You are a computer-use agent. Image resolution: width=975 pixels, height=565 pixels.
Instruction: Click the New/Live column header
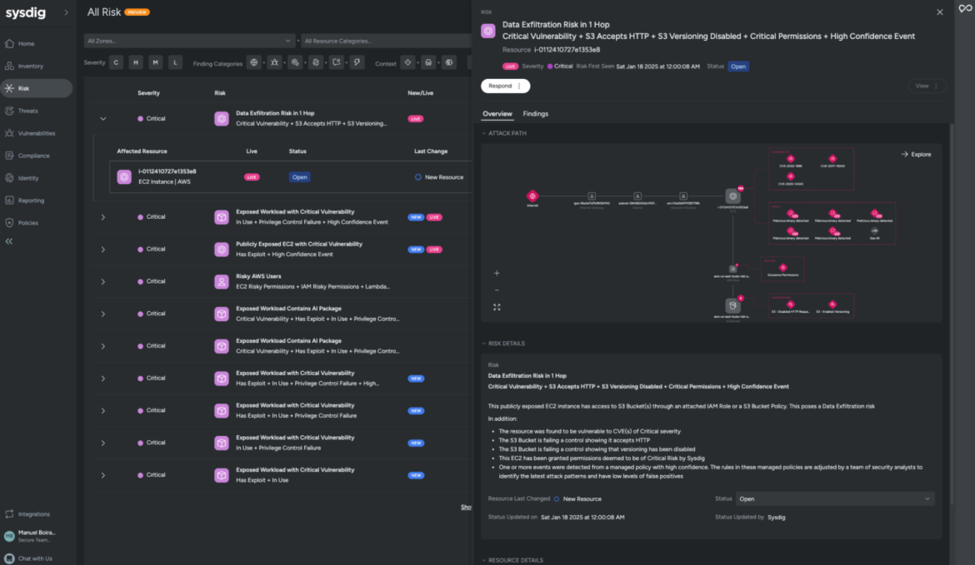point(420,93)
